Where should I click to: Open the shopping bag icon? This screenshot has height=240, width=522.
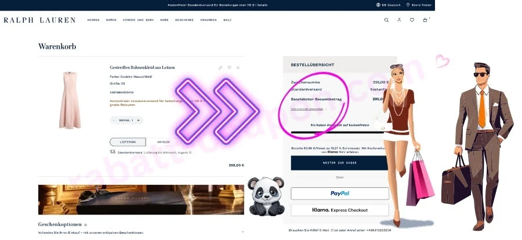(x=425, y=20)
